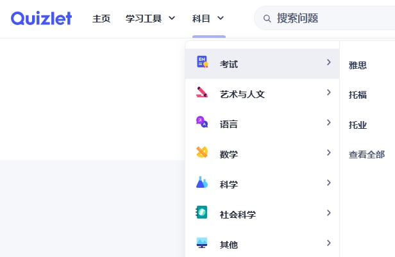Open the 雅思 submenu entry
The image size is (395, 257).
click(x=358, y=65)
